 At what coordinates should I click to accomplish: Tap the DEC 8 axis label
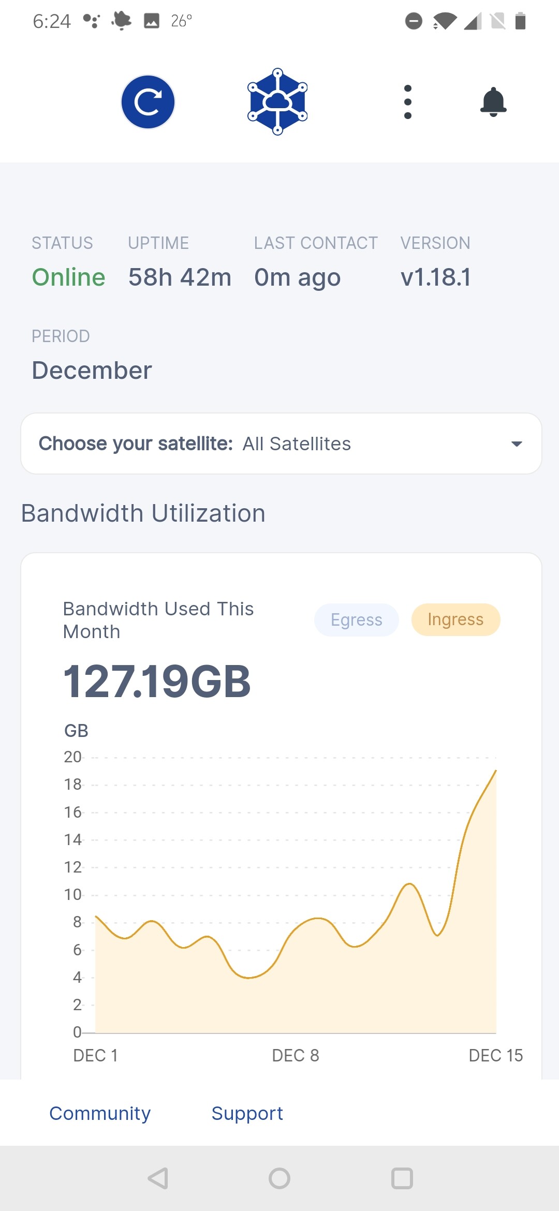tap(296, 1055)
